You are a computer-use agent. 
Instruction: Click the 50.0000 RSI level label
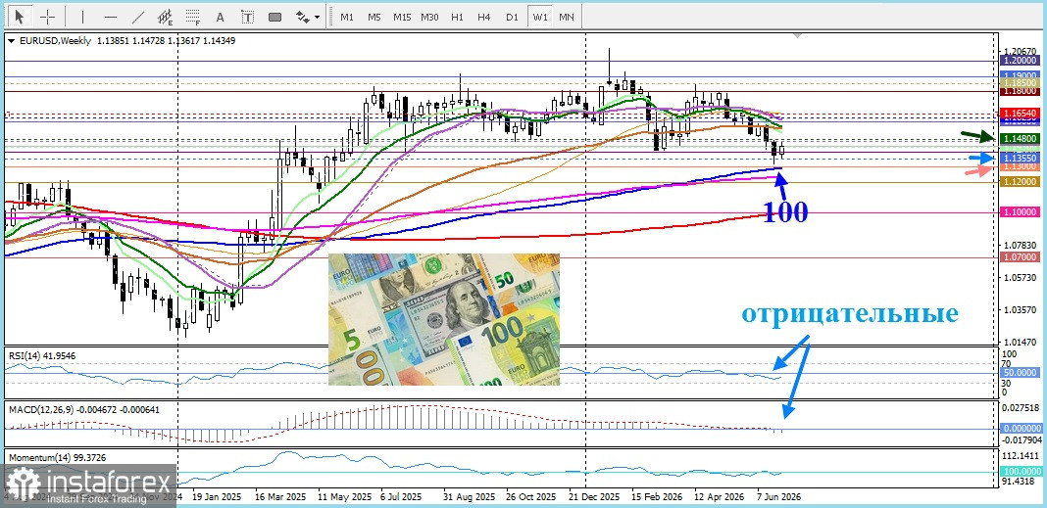[x=1019, y=373]
